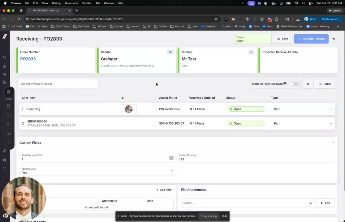This screenshot has height=222, width=345.
Task: Click the Order Number custom field
Action: [x=256, y=158]
